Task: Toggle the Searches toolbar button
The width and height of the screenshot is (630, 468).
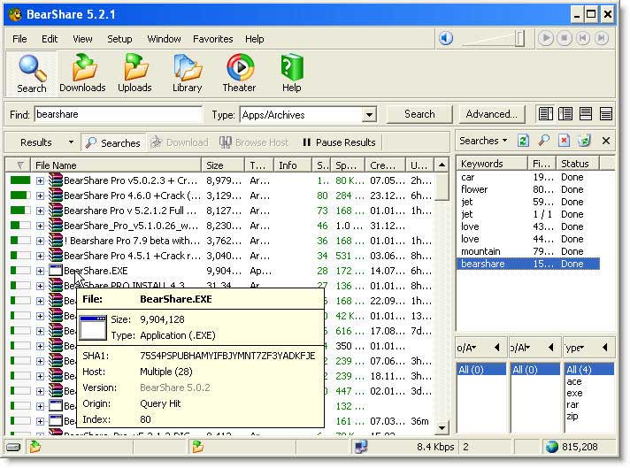Action: tap(113, 142)
